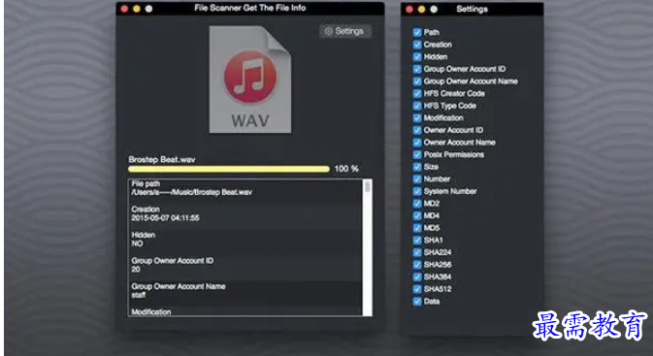Click the yellow scan progress bar

(x=229, y=169)
